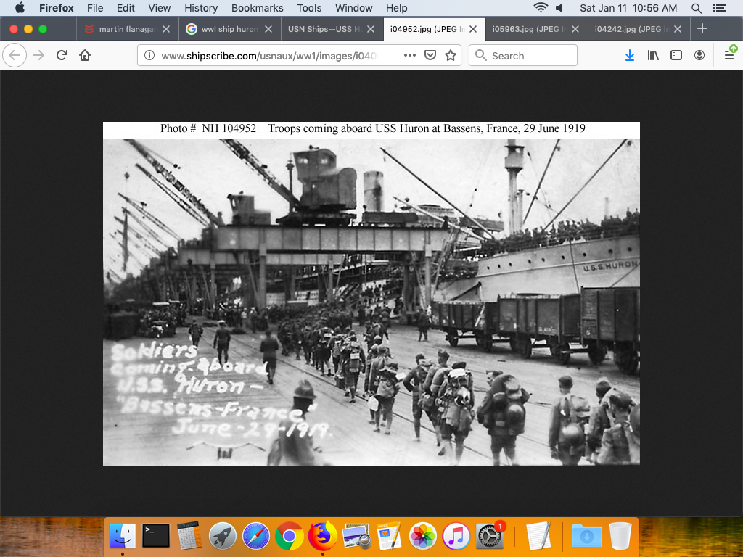Open the Downloads panel
Viewport: 743px width, 557px height.
coord(630,55)
